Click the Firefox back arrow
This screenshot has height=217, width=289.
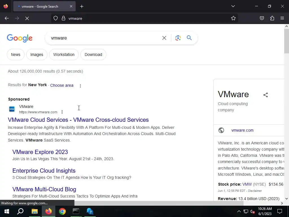7,18
